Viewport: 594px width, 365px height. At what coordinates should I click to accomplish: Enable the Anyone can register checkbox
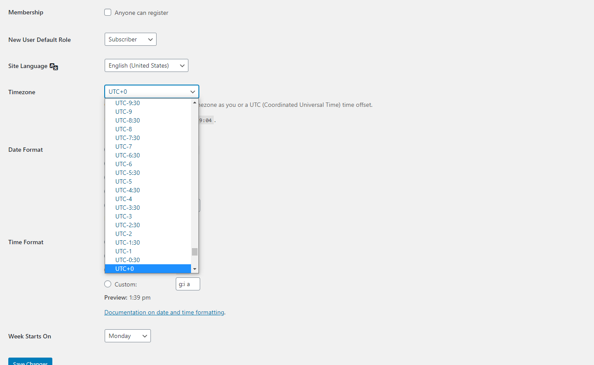(108, 12)
